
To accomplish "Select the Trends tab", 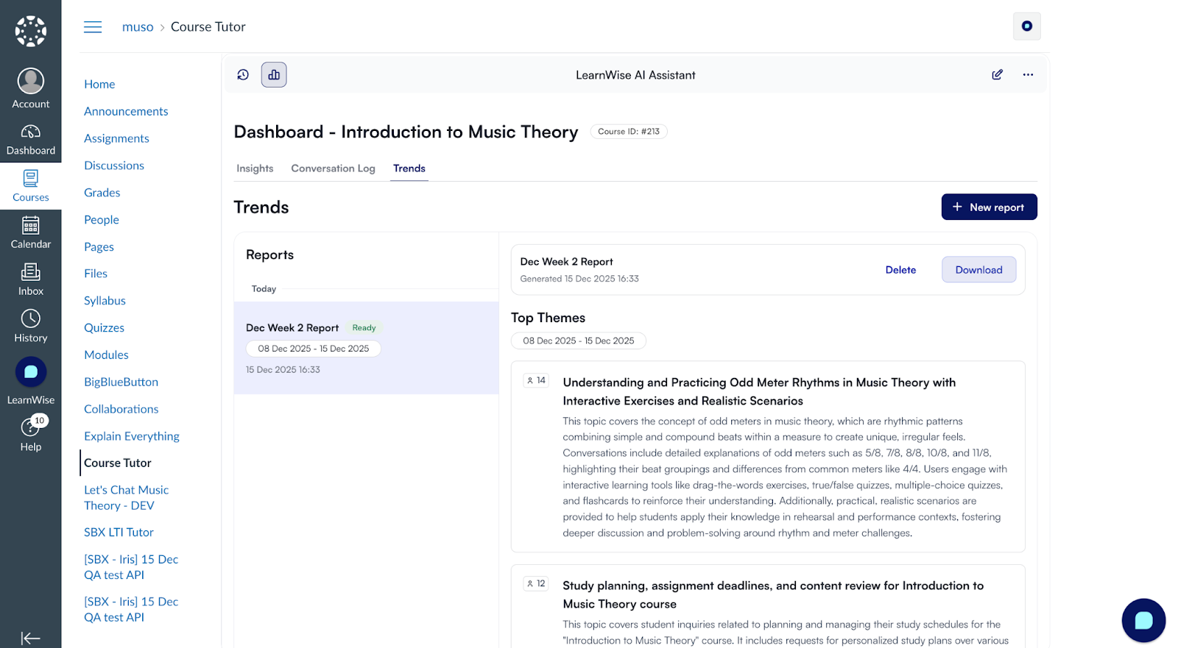I will click(409, 168).
